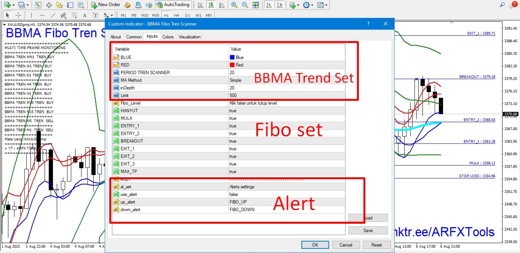This screenshot has height=253, width=520.
Task: Open dialog help question mark
Action: tap(368, 24)
